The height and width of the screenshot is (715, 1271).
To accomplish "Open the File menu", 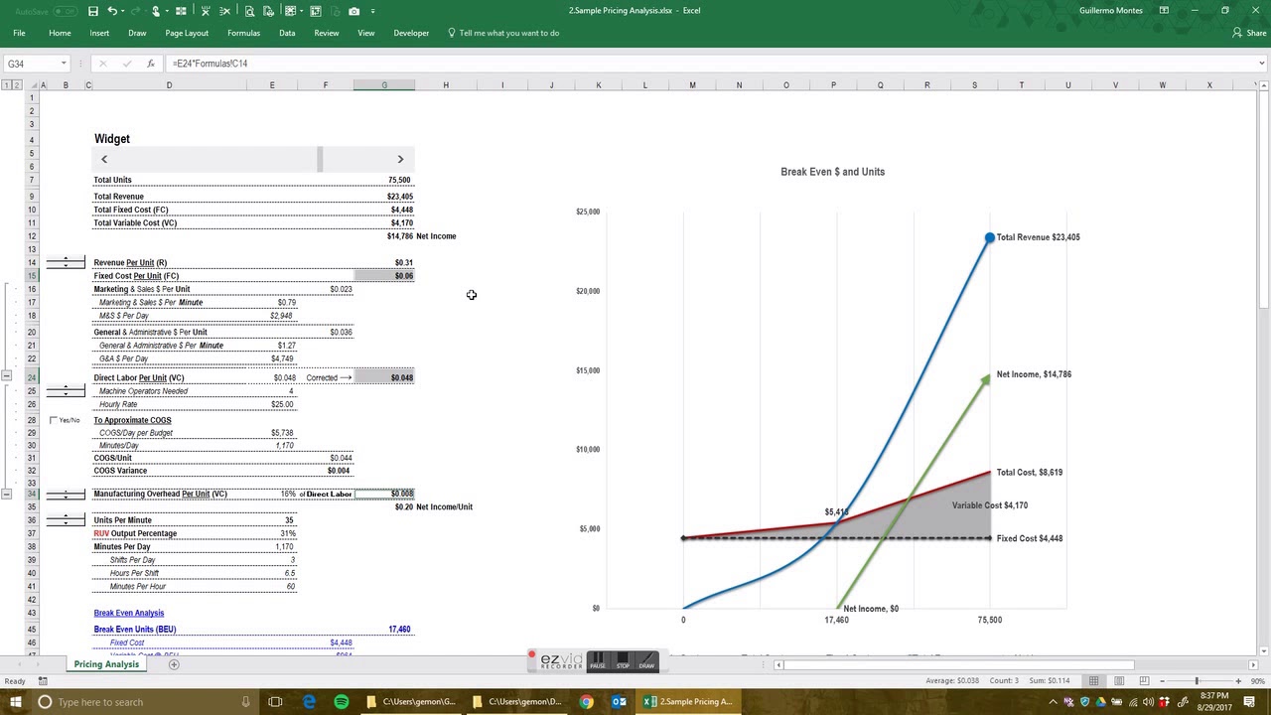I will tap(19, 33).
